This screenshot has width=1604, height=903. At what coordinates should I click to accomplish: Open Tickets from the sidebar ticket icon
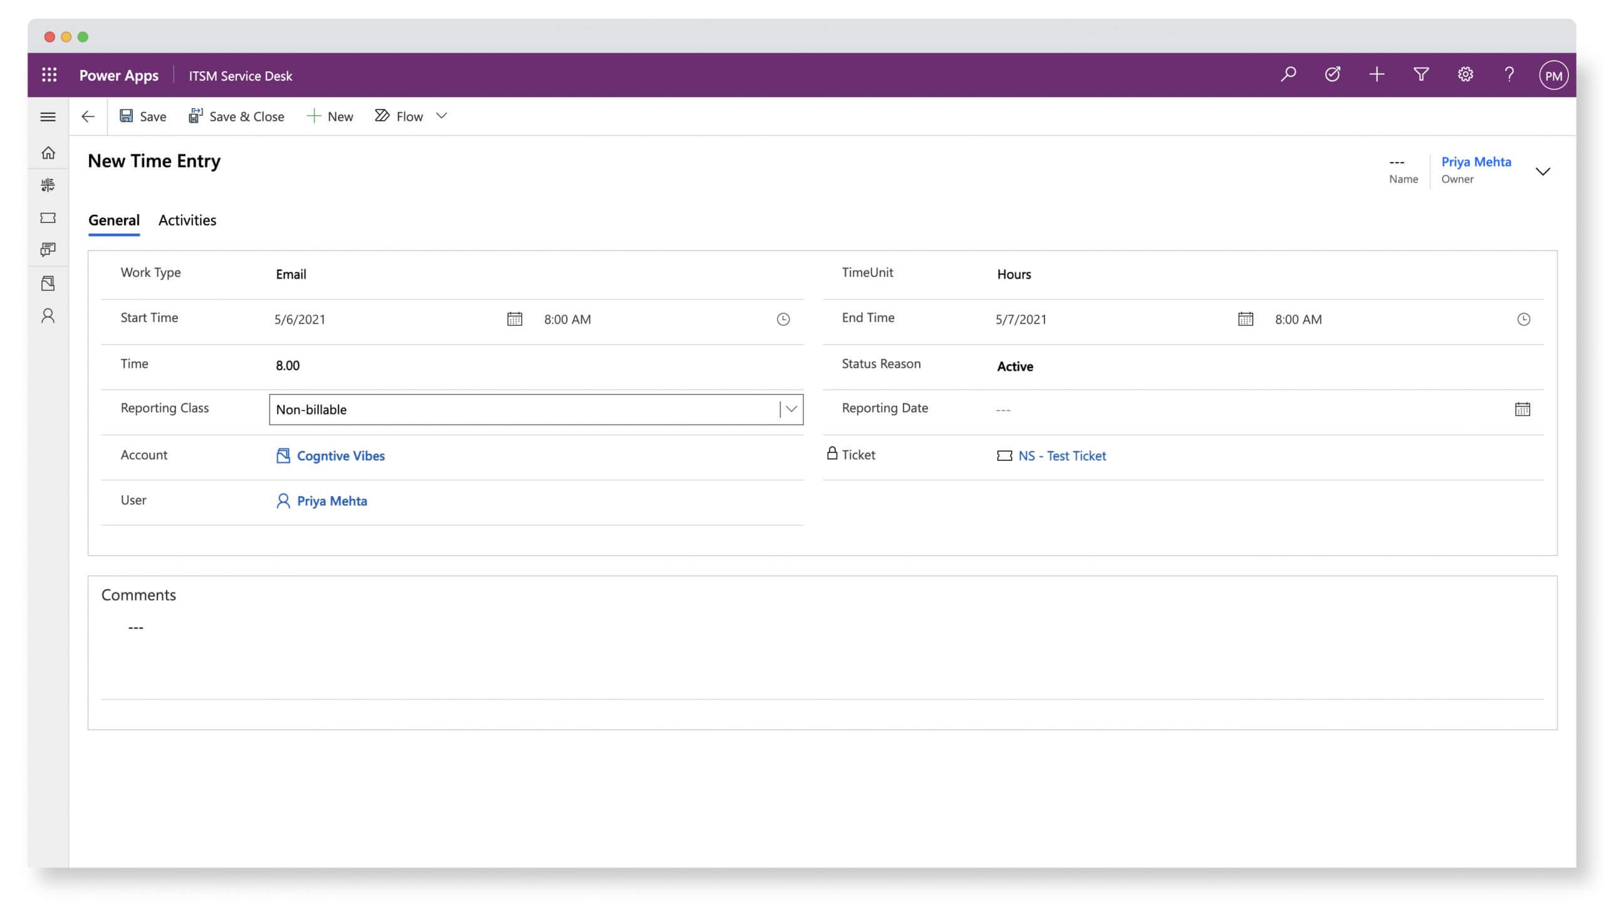pyautogui.click(x=48, y=217)
